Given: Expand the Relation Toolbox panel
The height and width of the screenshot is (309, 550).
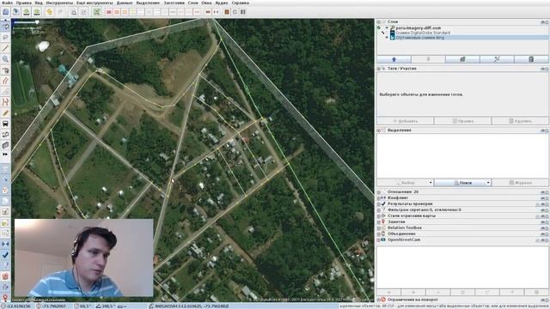Looking at the screenshot, I should click(x=379, y=227).
